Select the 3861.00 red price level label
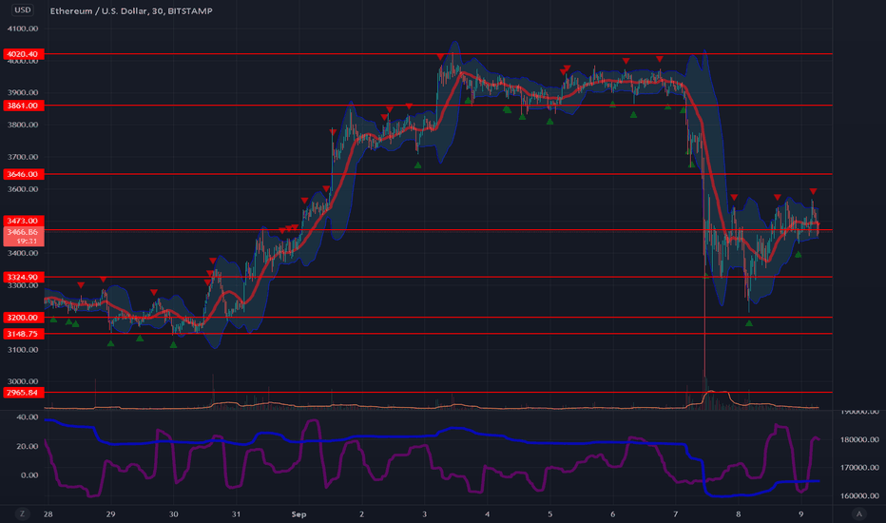886x523 pixels. (x=23, y=106)
